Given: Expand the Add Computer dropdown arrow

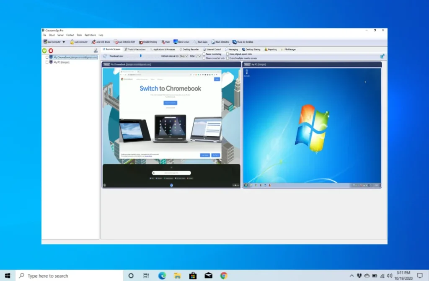Looking at the screenshot, I should point(64,42).
